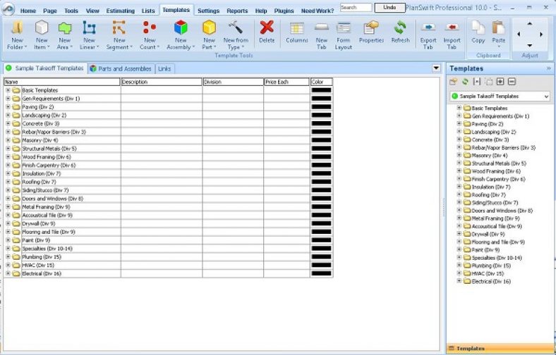Click the Search input field

356,8
